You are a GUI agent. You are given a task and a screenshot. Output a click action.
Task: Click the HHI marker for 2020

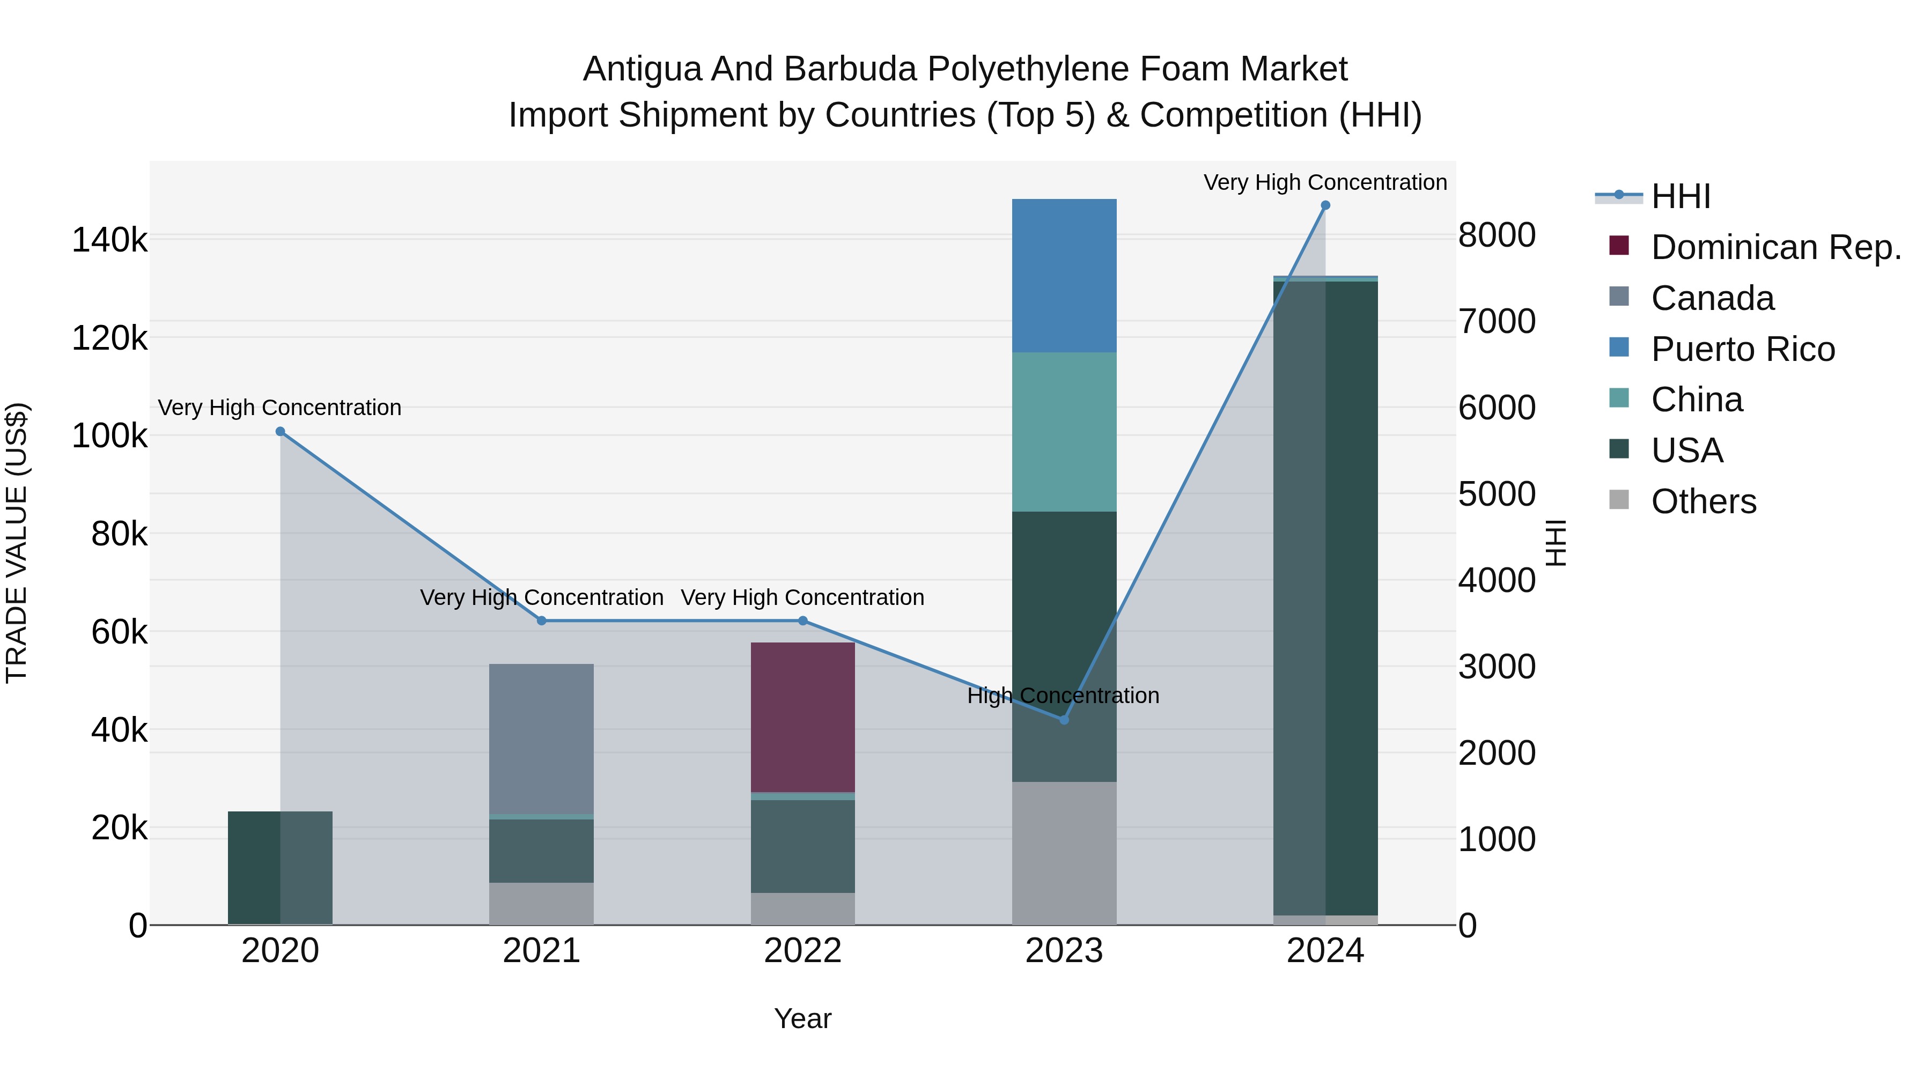[x=281, y=432]
